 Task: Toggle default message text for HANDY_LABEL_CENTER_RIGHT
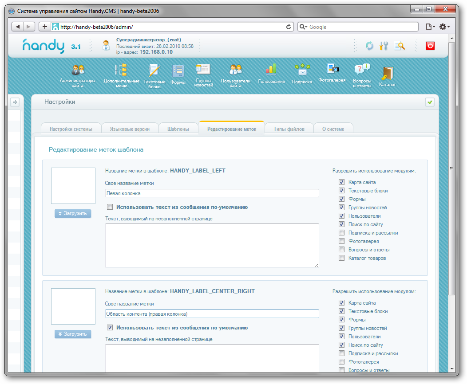click(110, 328)
